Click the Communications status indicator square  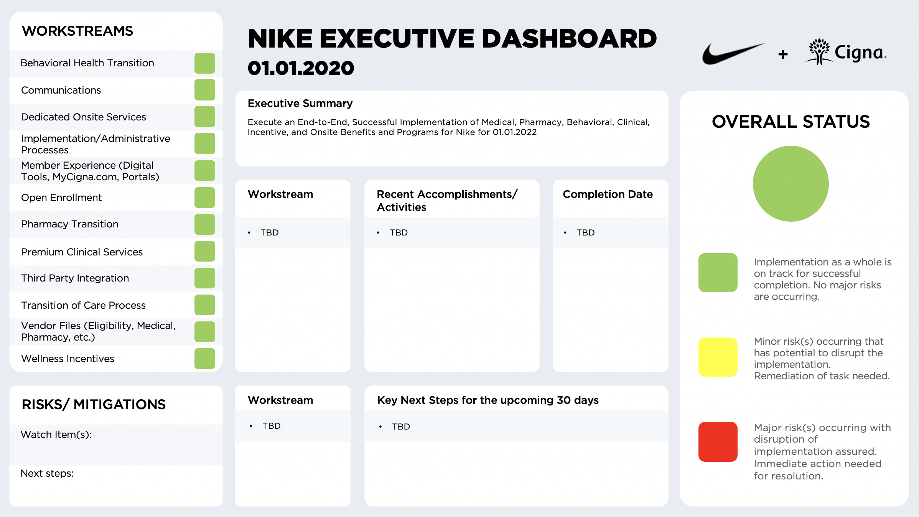[x=204, y=90]
